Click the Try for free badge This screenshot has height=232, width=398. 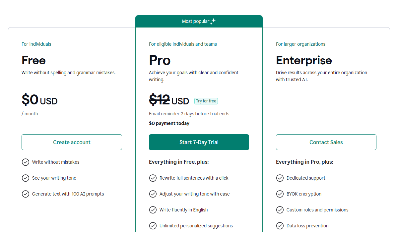coord(206,101)
